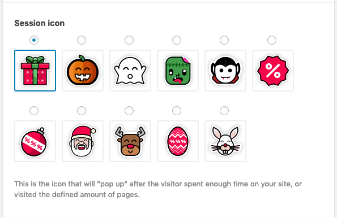Activate radio button above the reindeer
The image size is (337, 218).
[129, 111]
